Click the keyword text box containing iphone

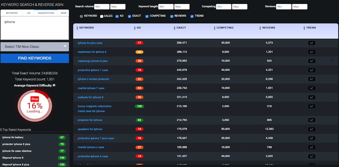pos(35,28)
